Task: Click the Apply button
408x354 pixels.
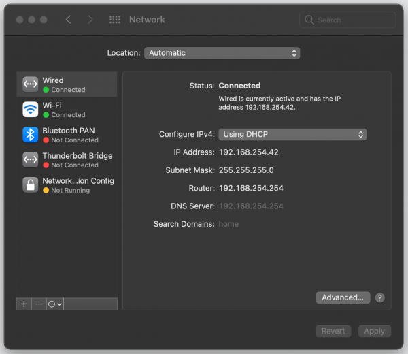Action: [375, 331]
